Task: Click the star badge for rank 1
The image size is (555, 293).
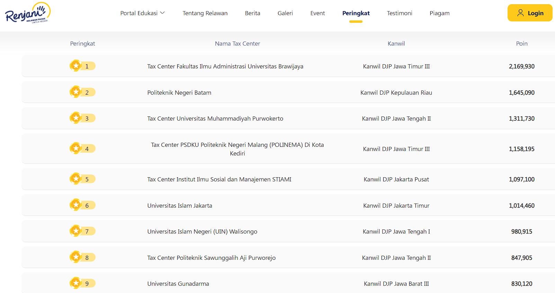Action: tap(76, 66)
